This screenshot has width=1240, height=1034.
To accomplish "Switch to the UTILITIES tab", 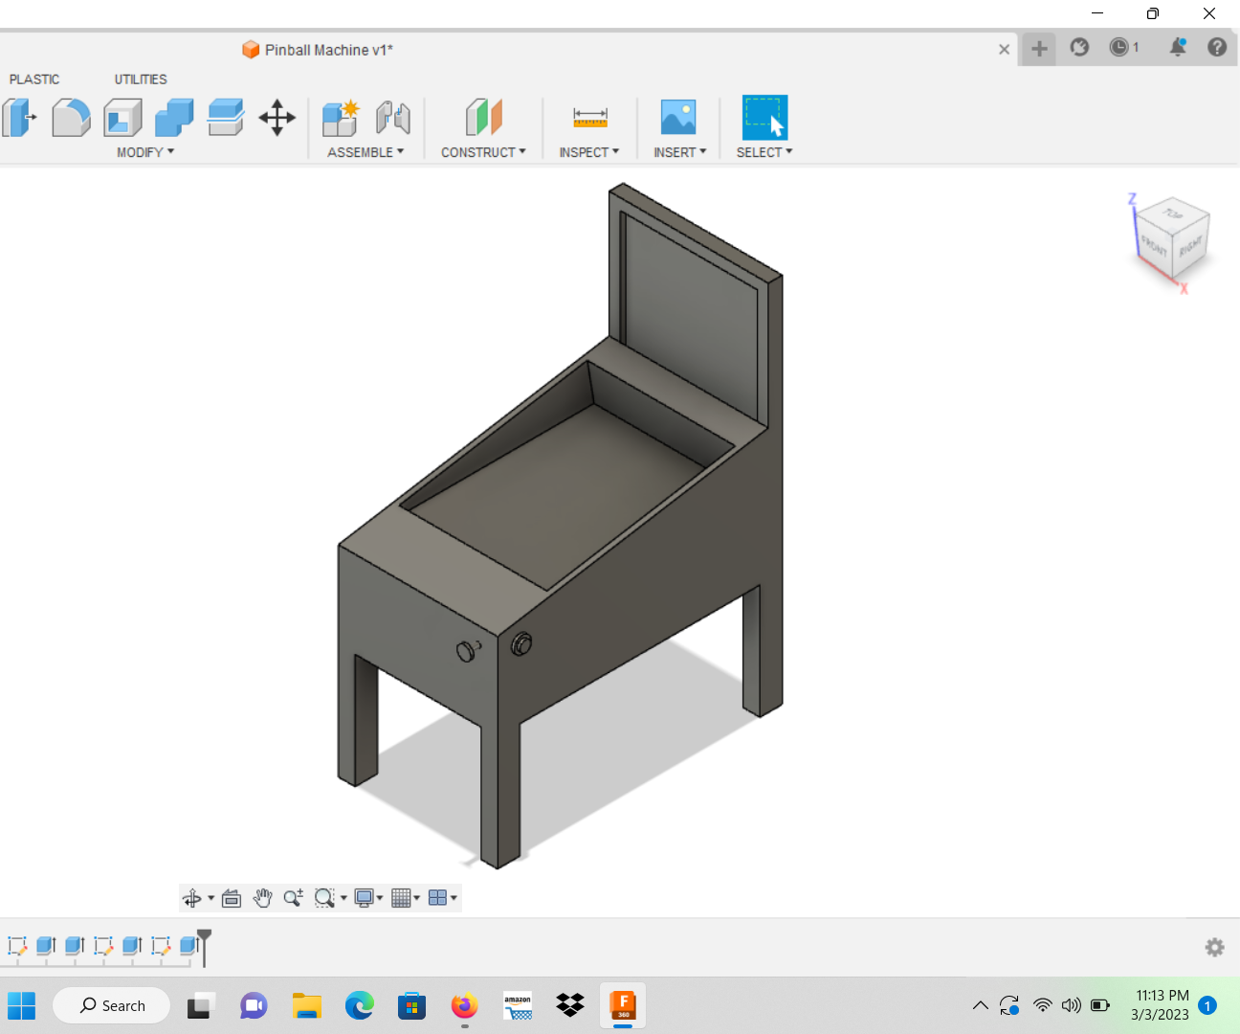I will pyautogui.click(x=141, y=79).
